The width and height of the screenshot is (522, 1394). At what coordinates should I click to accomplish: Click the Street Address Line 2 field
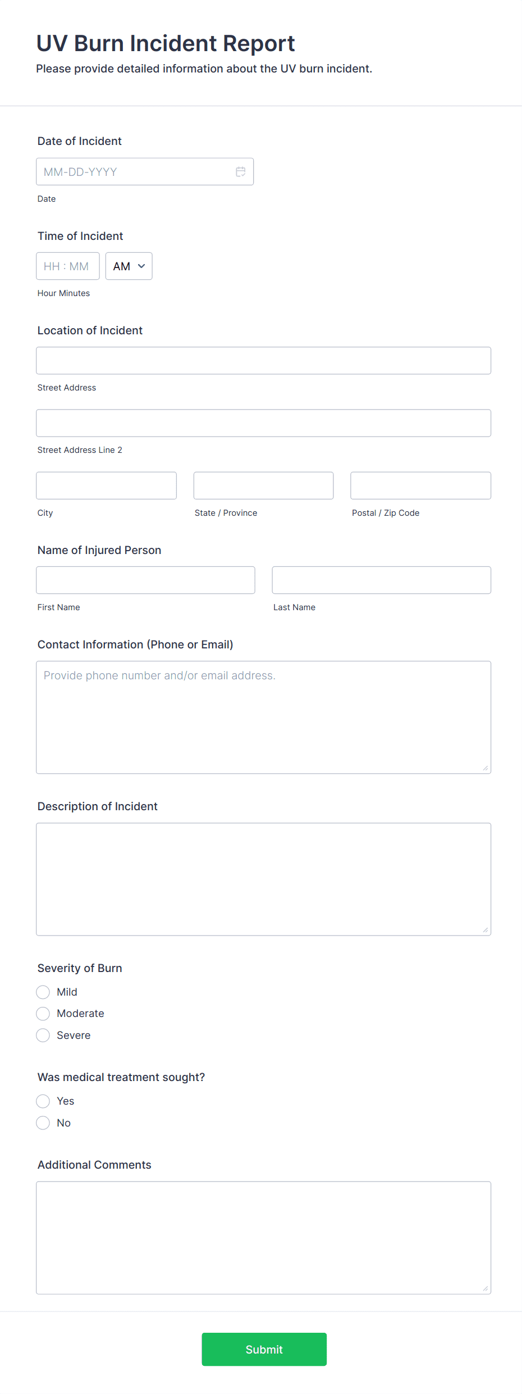[263, 423]
